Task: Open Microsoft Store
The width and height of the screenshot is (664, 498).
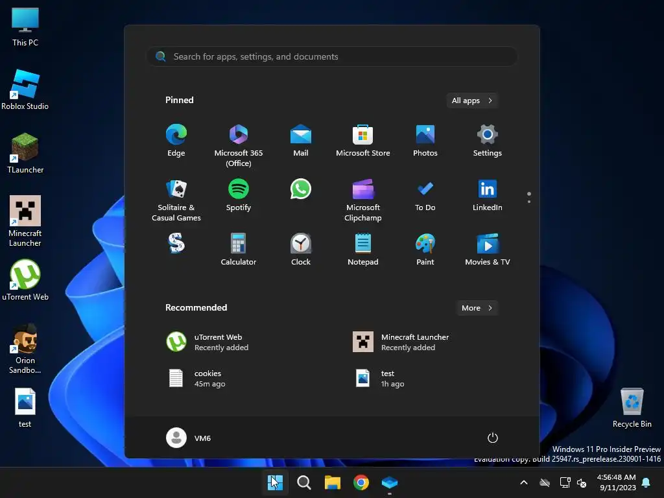Action: 363,141
